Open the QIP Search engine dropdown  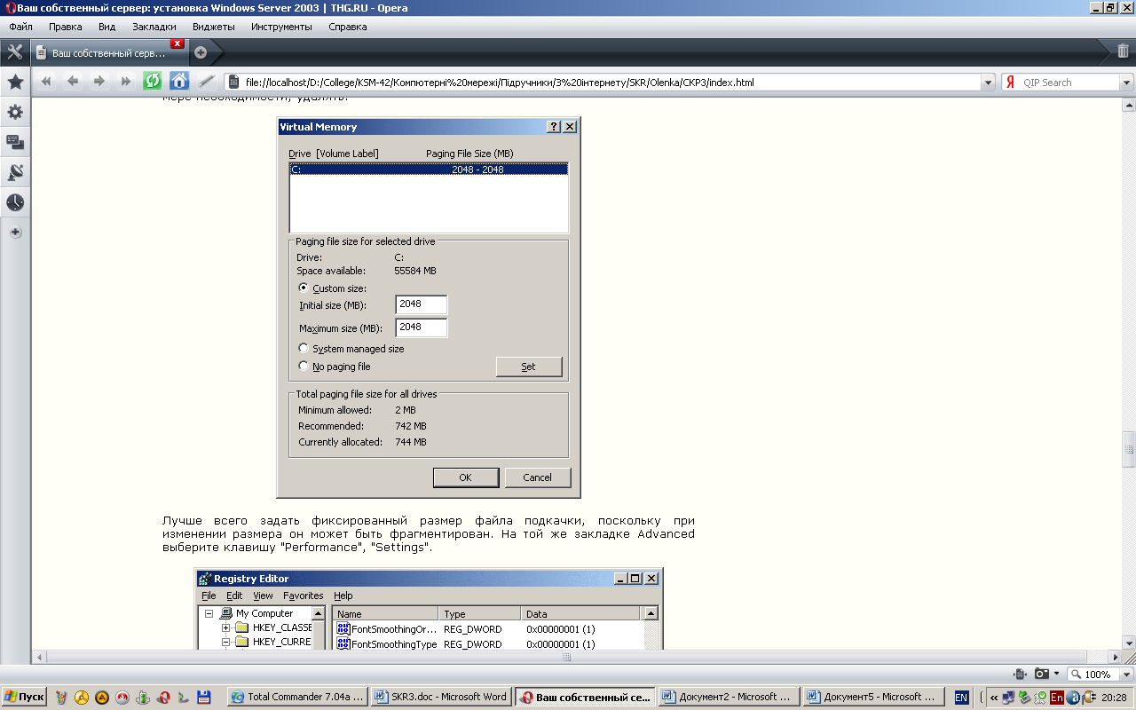(1126, 83)
